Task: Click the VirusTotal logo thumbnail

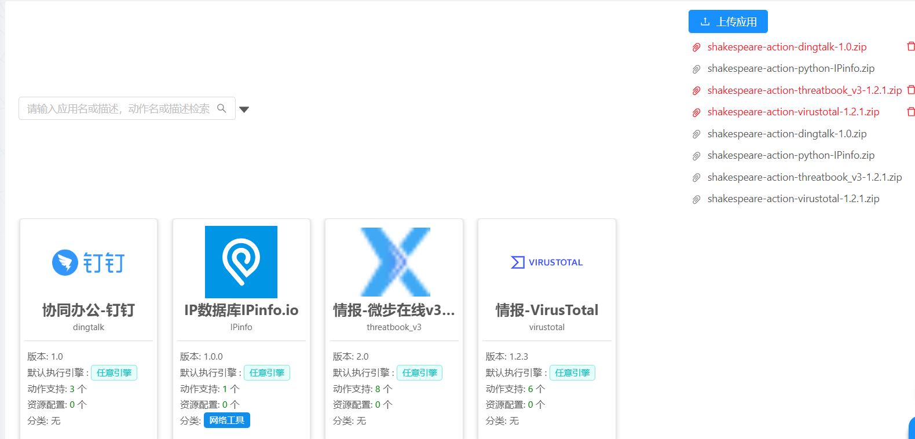Action: [547, 262]
